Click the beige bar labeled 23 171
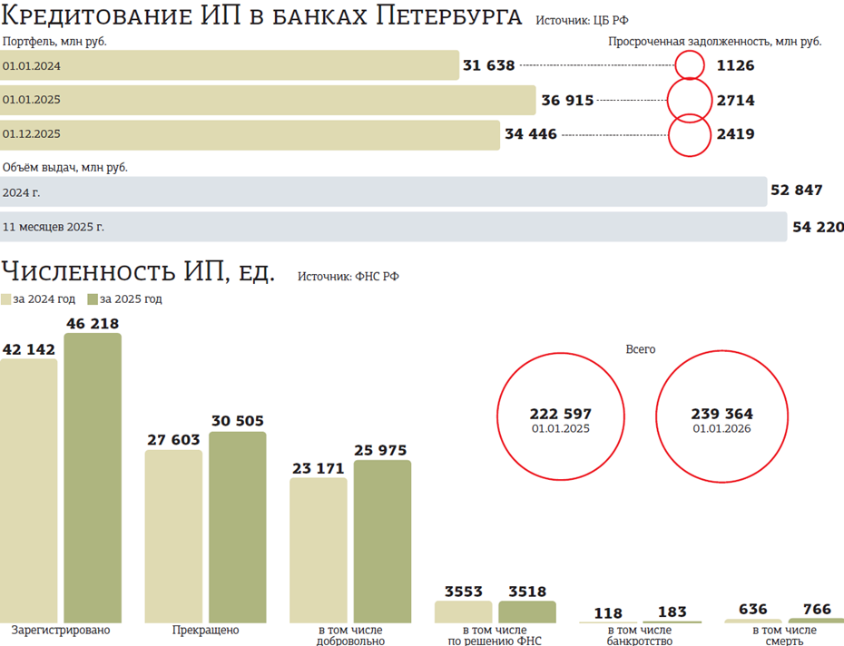 pos(319,550)
